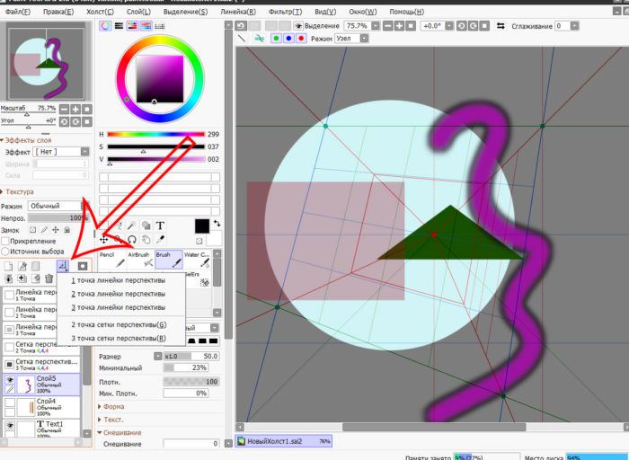The height and width of the screenshot is (460, 629).
Task: Choose the Brush tool
Action: pyautogui.click(x=169, y=260)
